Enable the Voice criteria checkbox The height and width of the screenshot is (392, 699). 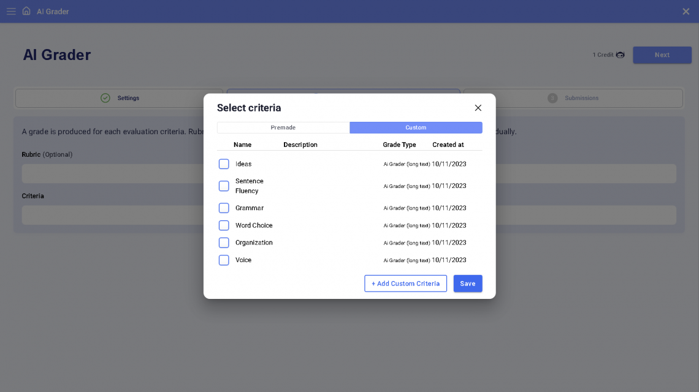tap(223, 260)
